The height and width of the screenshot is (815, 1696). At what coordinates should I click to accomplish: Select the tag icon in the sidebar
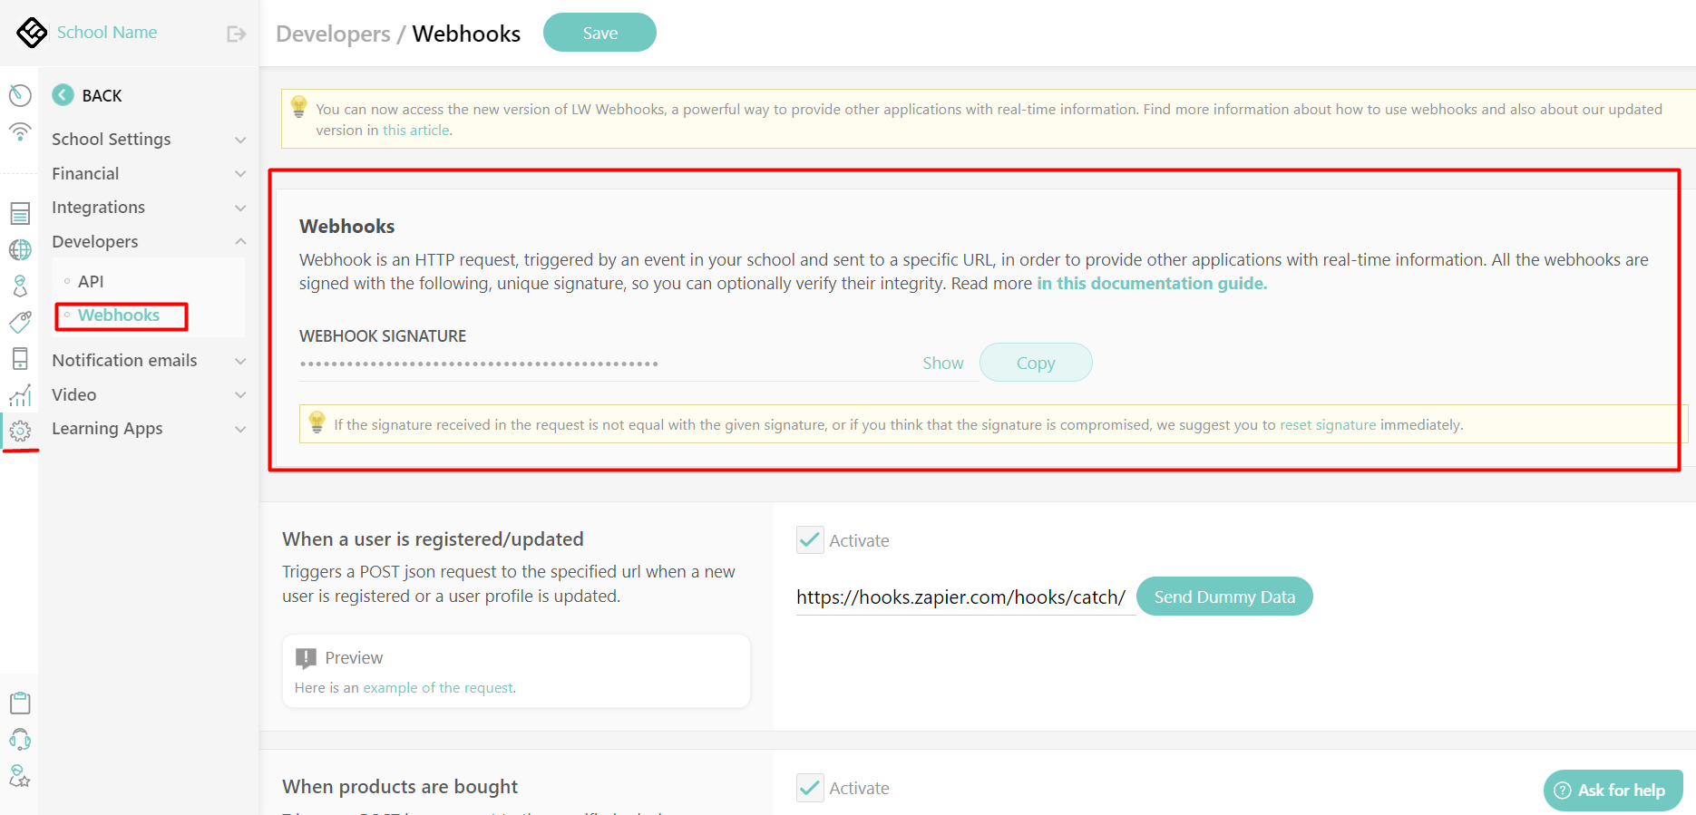(20, 321)
